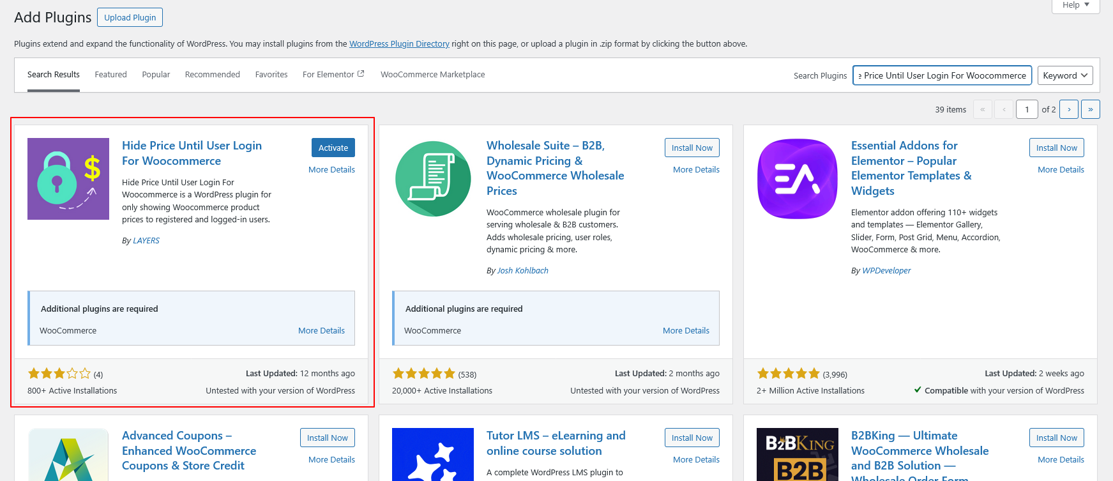
Task: Go to next page of plugin results
Action: pos(1068,109)
